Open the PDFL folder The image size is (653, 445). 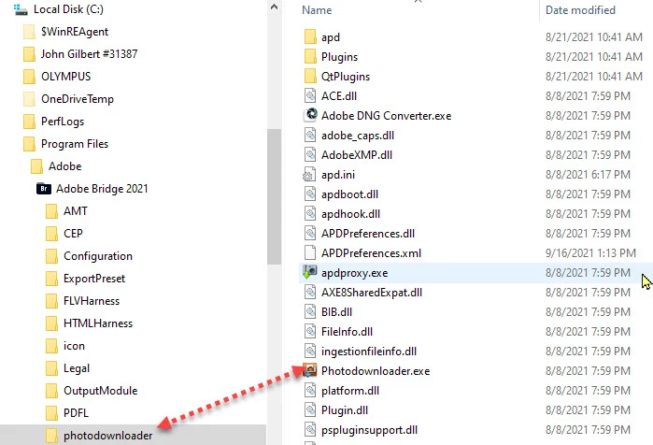67,414
